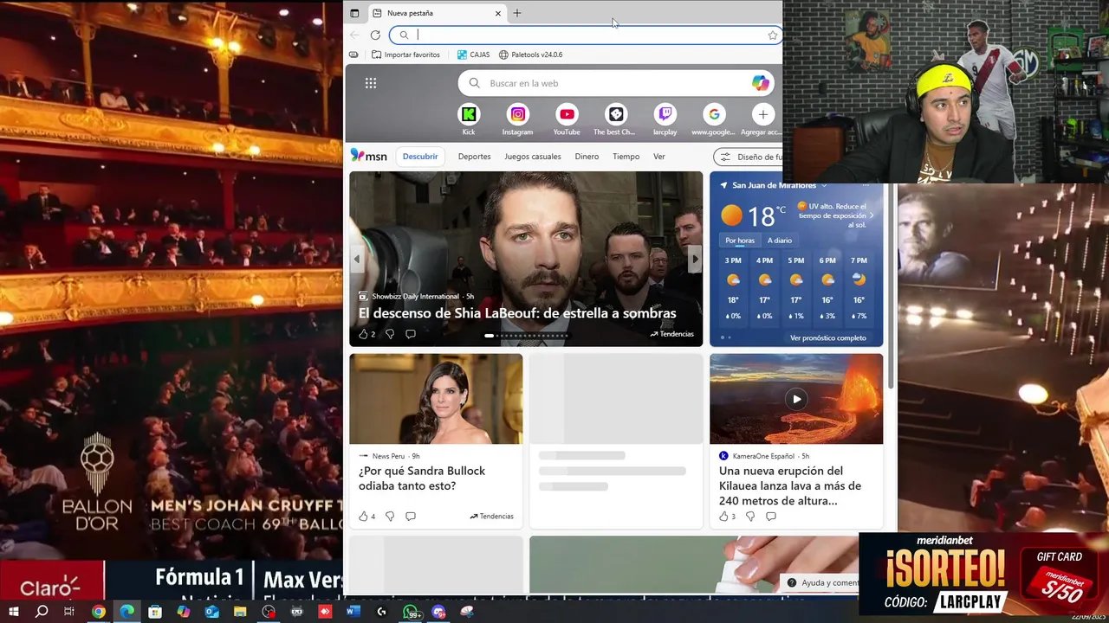Open the CAJAS bookmark

[473, 55]
